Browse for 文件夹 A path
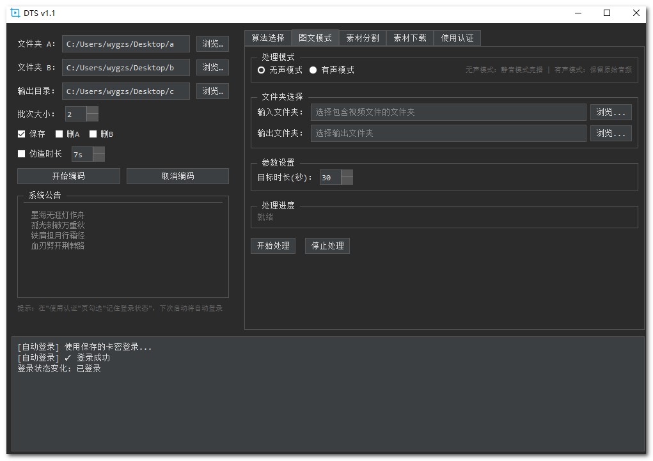653x461 pixels. (212, 44)
